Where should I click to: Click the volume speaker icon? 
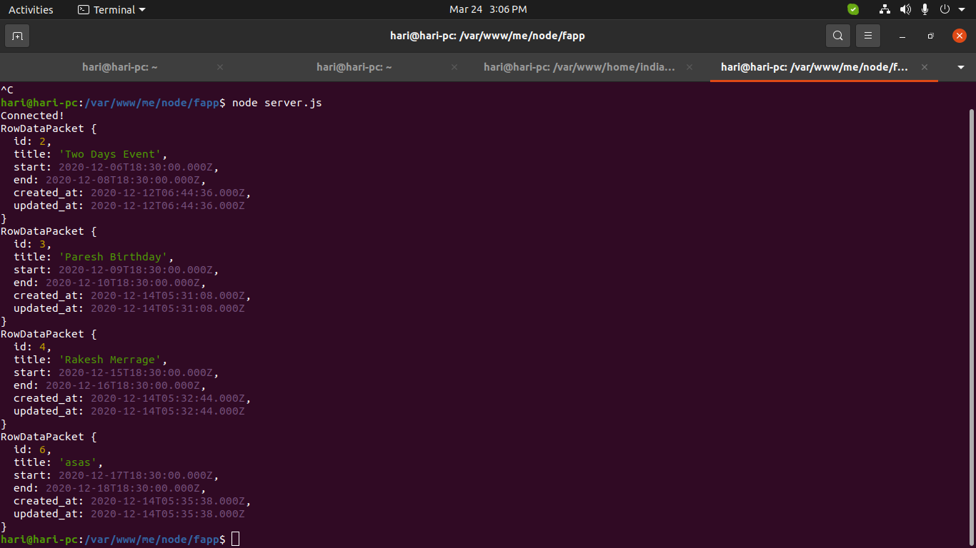[x=905, y=9]
